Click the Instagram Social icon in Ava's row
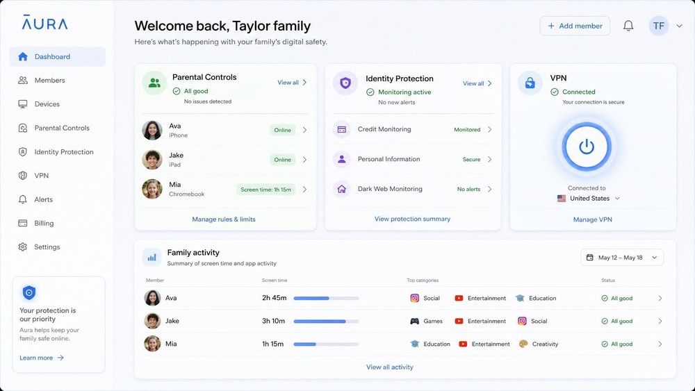 pos(414,298)
